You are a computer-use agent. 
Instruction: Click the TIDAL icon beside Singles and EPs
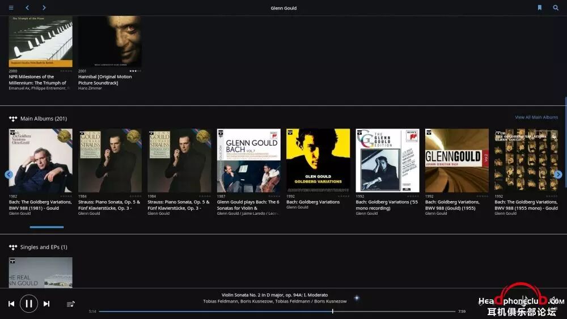pyautogui.click(x=13, y=247)
